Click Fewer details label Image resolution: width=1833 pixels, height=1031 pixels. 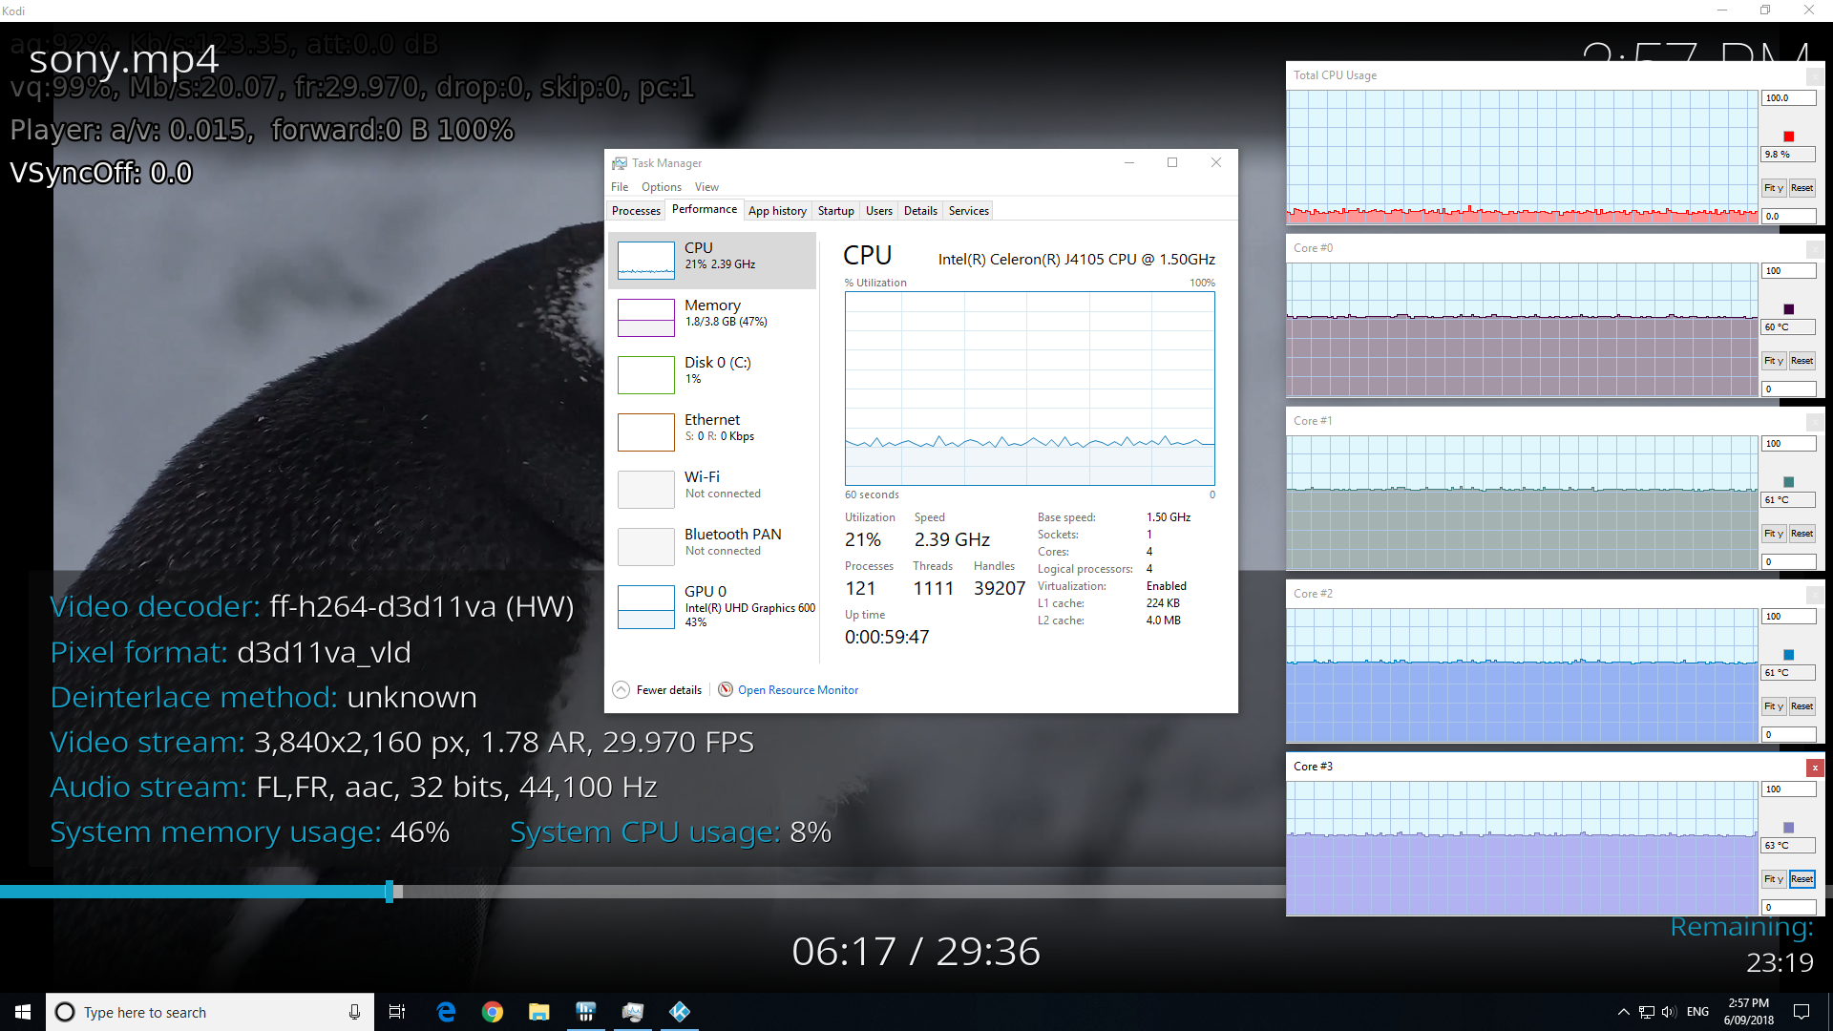click(x=669, y=690)
